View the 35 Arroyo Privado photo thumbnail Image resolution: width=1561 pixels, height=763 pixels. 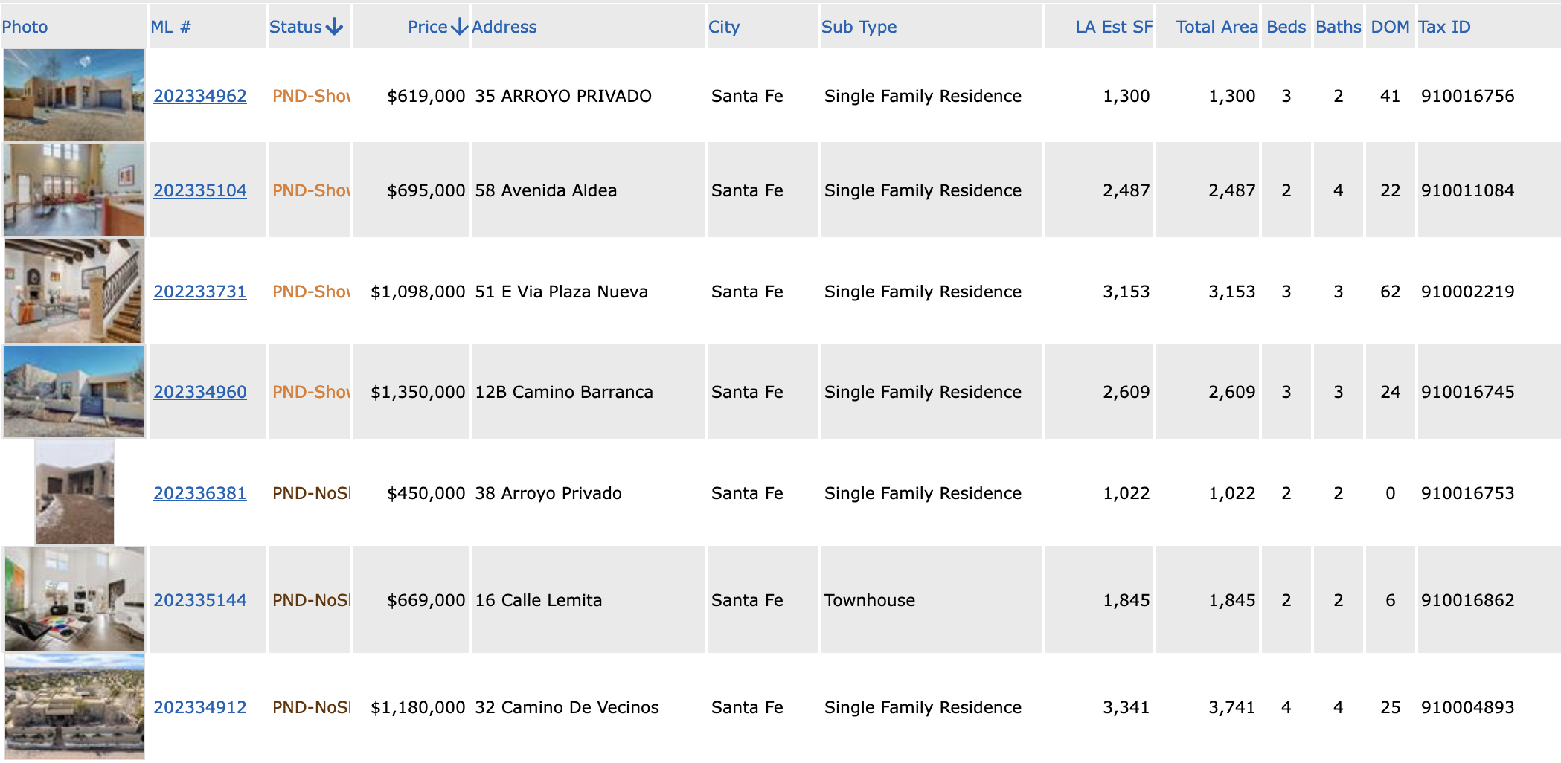coord(74,95)
